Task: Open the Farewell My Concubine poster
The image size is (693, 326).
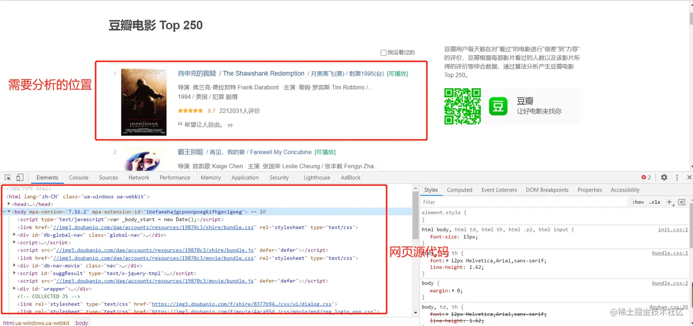Action: coord(143,159)
